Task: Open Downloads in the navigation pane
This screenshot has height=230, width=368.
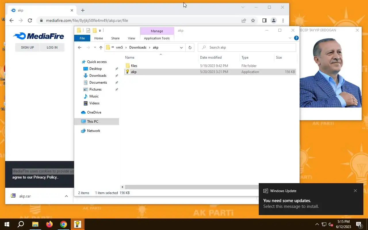Action: (x=98, y=76)
